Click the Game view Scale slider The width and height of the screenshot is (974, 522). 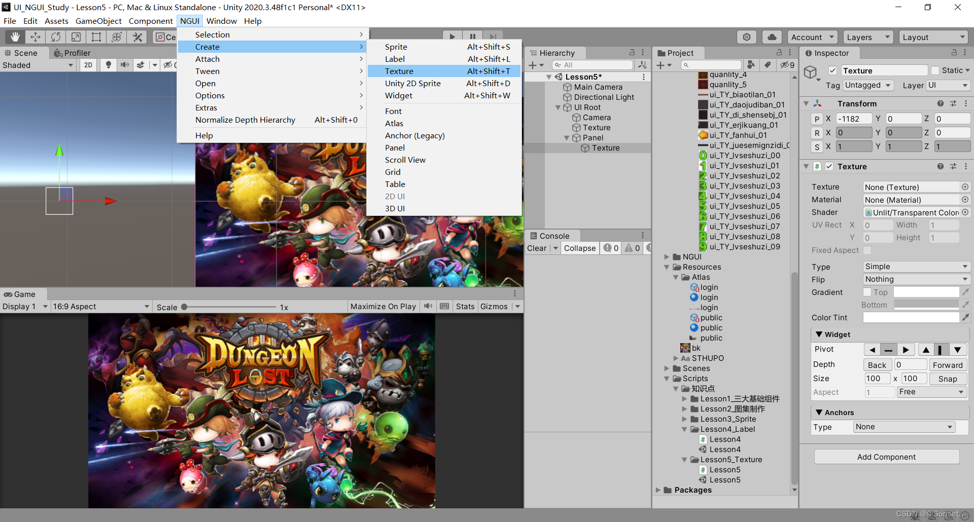(229, 307)
